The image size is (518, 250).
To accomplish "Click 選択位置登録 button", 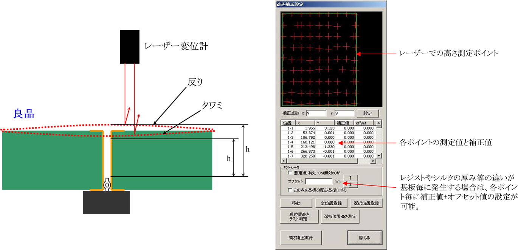I will tap(366, 203).
